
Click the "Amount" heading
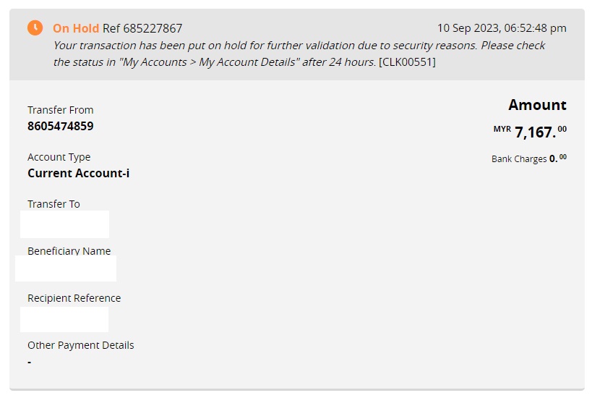tap(537, 105)
